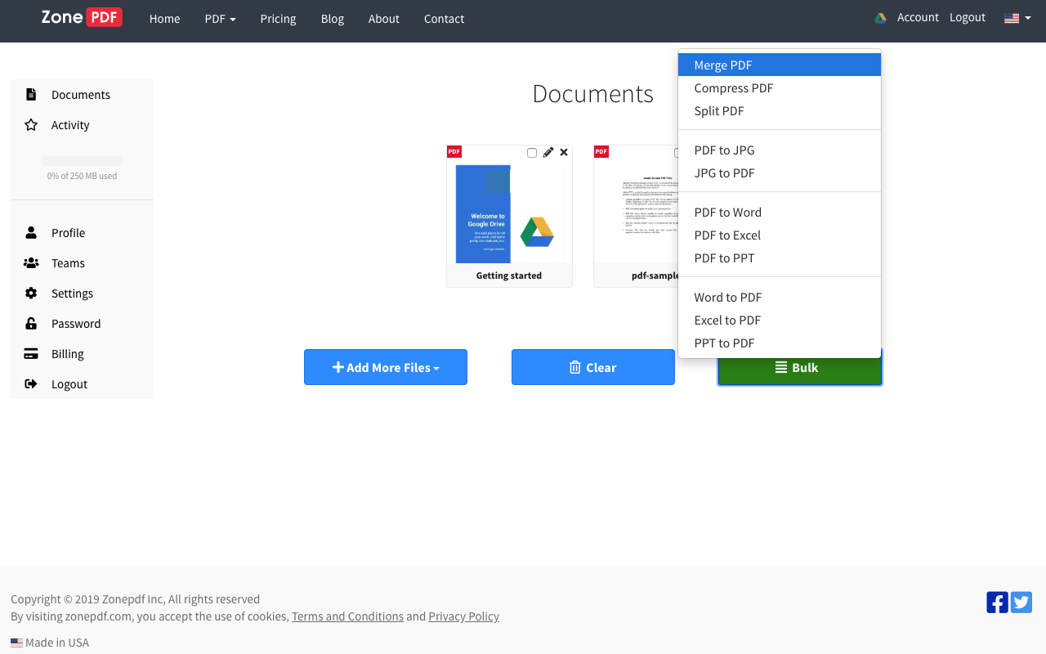Click the Profile person icon

(31, 232)
